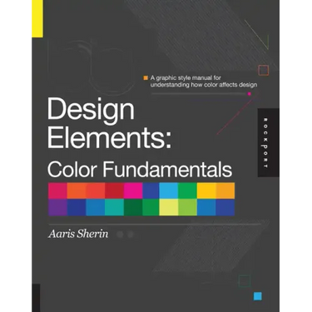Click the 'Design Elements:' title text
312x312 pixels.
tap(109, 124)
